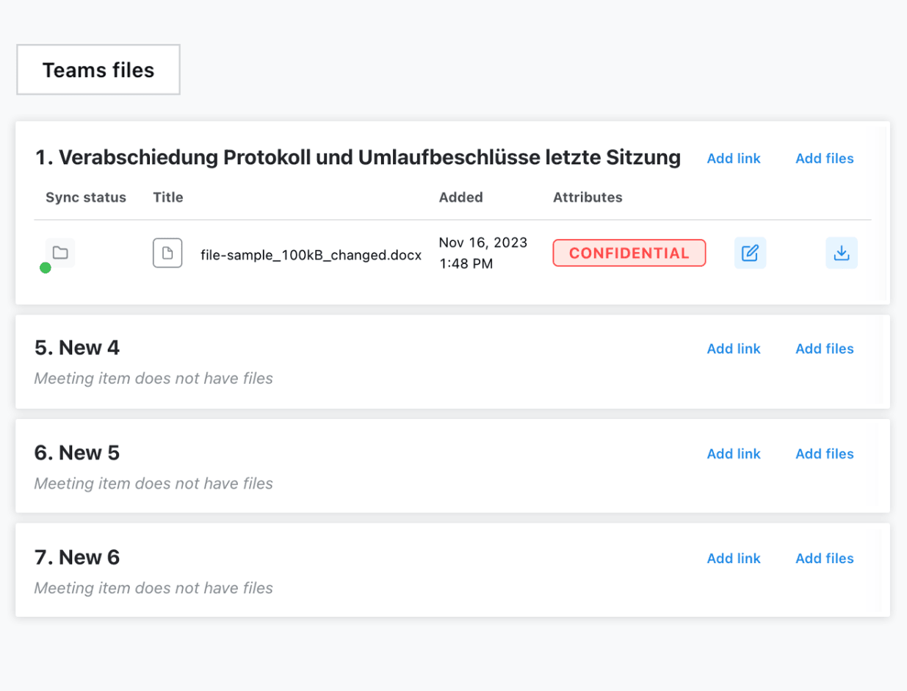The height and width of the screenshot is (691, 907).
Task: Edit the file-sample_100kB_changed.docx file
Action: [x=750, y=253]
